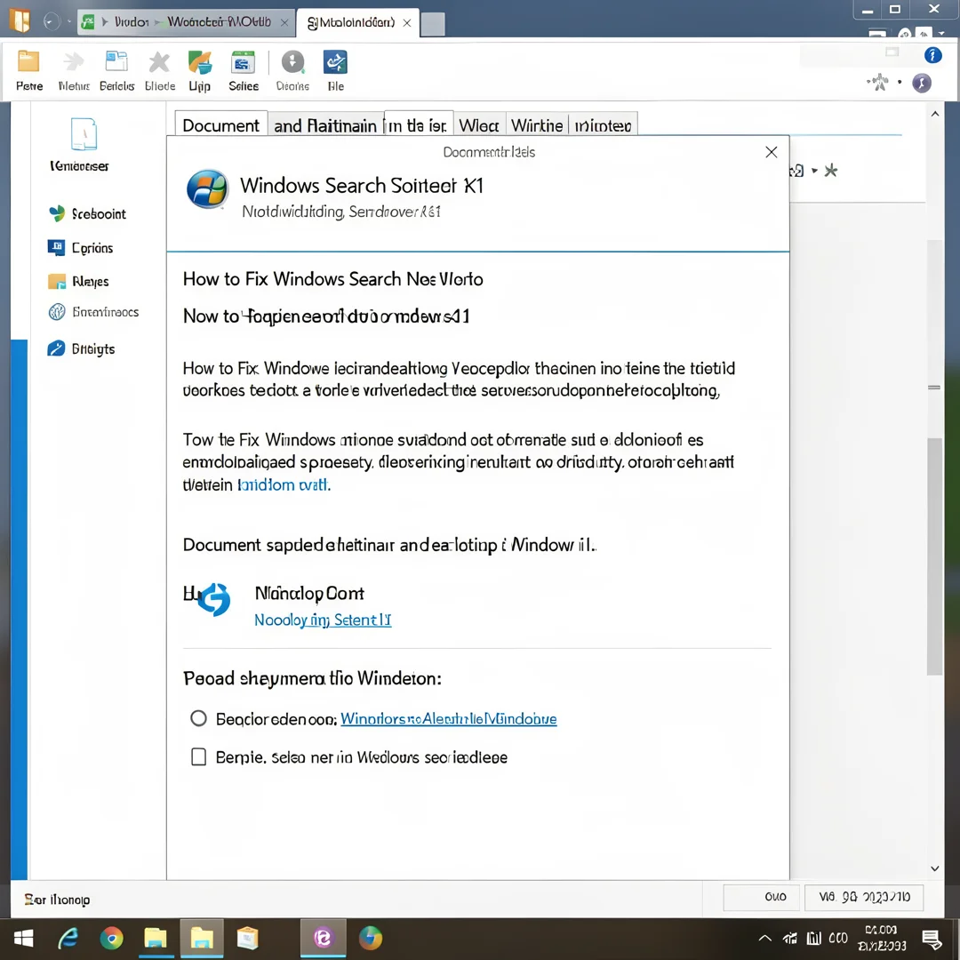960x960 pixels.
Task: Open the new tab button
Action: (433, 24)
